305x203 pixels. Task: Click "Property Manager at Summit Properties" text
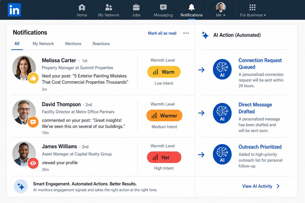pyautogui.click(x=78, y=68)
